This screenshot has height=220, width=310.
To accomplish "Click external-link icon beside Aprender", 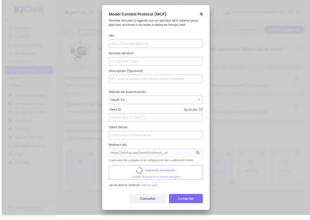I will [x=201, y=110].
